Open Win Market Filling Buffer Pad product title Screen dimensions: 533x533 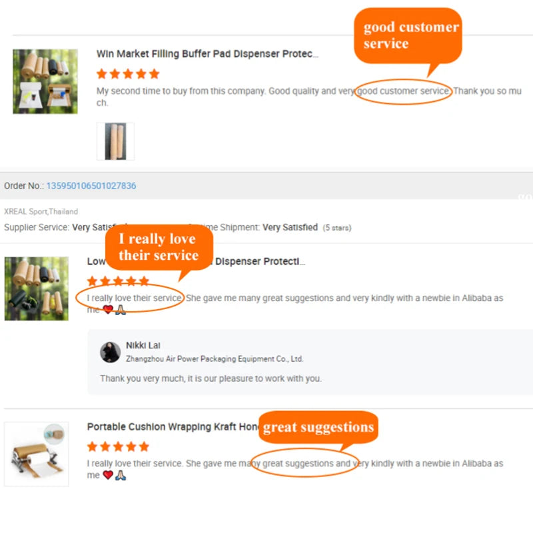tap(207, 54)
